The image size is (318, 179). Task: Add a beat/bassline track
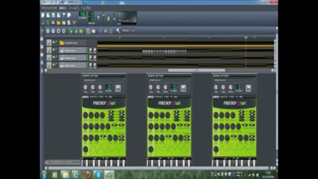pyautogui.click(x=71, y=31)
